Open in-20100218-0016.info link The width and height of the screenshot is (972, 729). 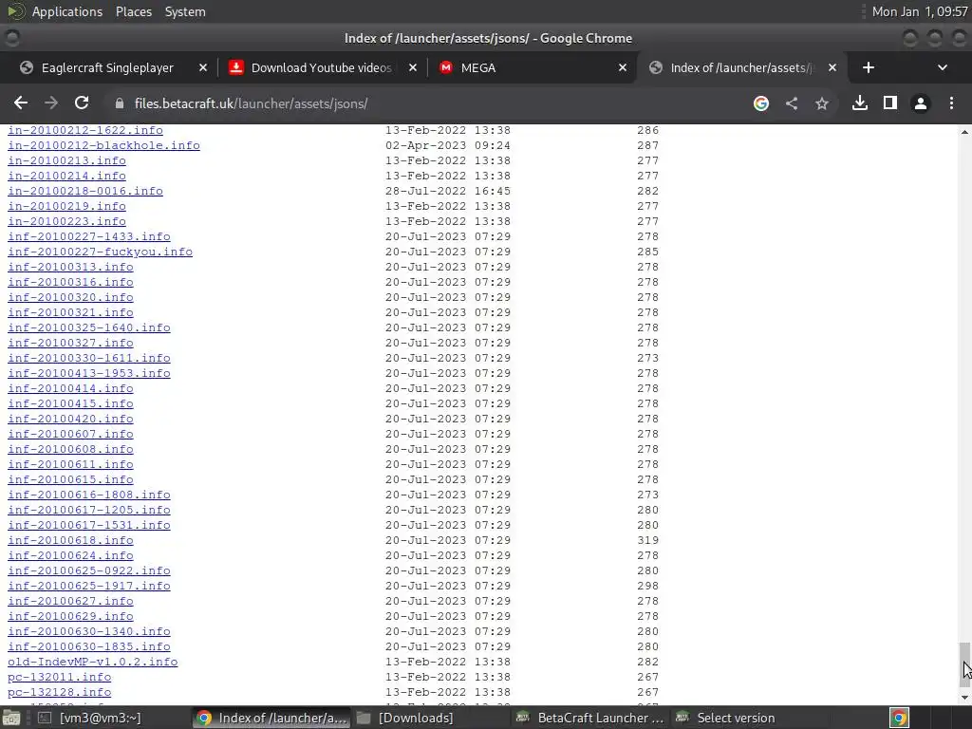click(84, 191)
